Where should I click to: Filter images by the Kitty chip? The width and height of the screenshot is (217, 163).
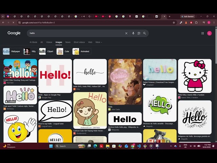point(30,51)
